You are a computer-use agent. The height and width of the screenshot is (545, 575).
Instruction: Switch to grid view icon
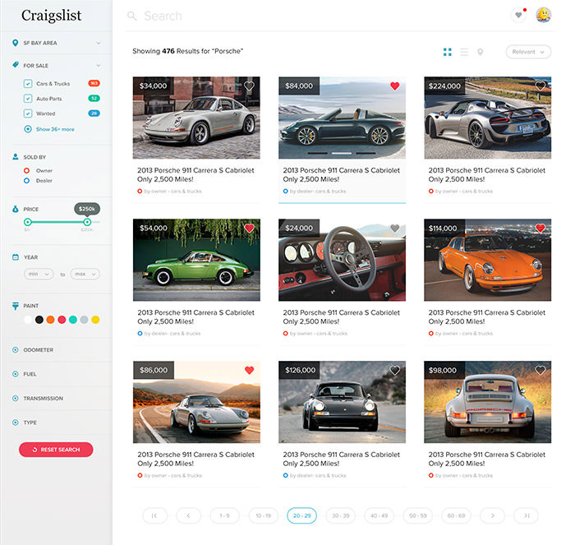pyautogui.click(x=447, y=52)
